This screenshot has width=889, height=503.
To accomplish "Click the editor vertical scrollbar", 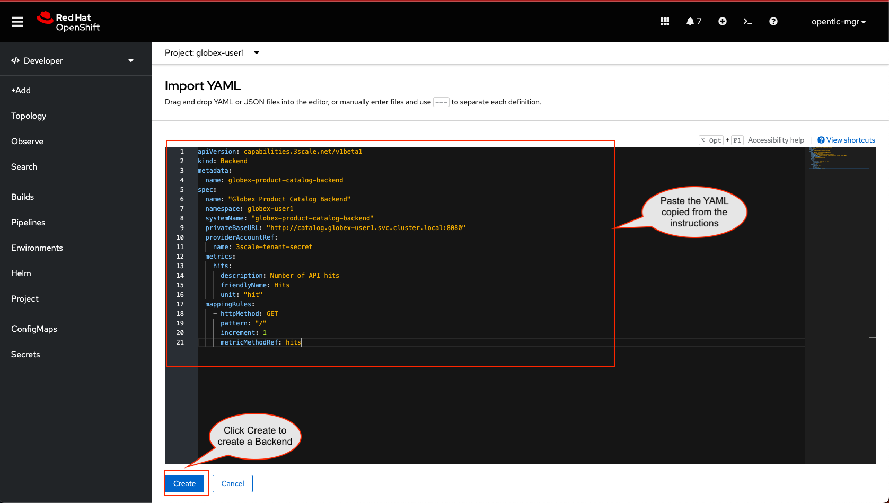I will coord(873,305).
